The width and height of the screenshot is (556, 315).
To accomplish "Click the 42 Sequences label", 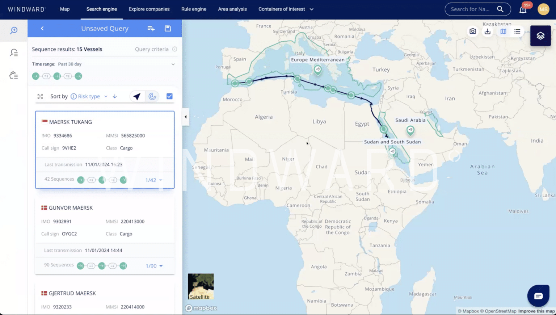I will point(59,179).
